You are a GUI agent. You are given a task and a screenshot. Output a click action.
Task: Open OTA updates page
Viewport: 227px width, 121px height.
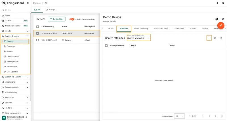coord(16,72)
